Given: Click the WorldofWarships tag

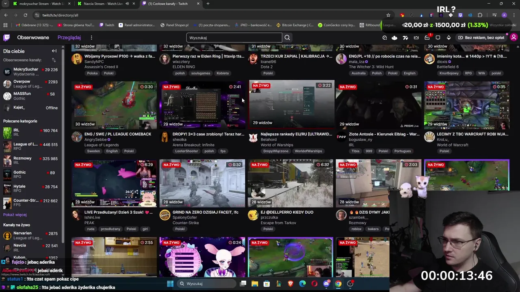Looking at the screenshot, I should [308, 151].
